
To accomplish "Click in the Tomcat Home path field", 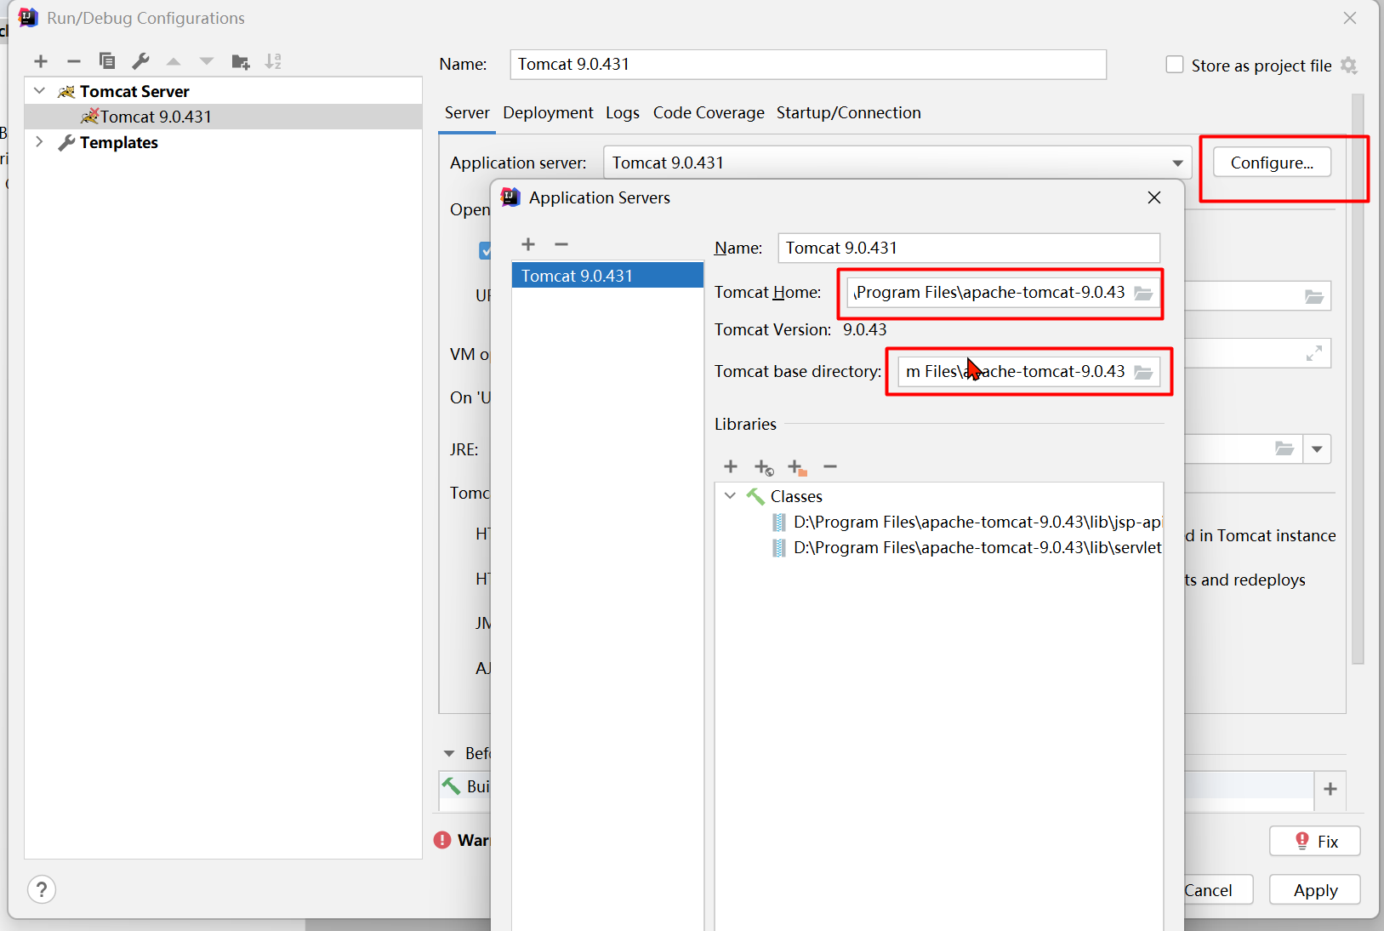I will (991, 293).
